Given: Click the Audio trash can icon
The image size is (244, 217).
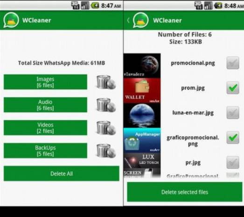Looking at the screenshot, I should pos(106,105).
